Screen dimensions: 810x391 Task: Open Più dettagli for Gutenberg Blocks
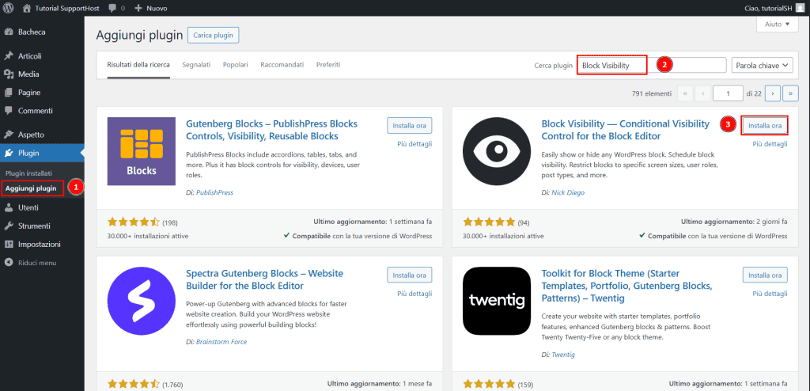414,144
